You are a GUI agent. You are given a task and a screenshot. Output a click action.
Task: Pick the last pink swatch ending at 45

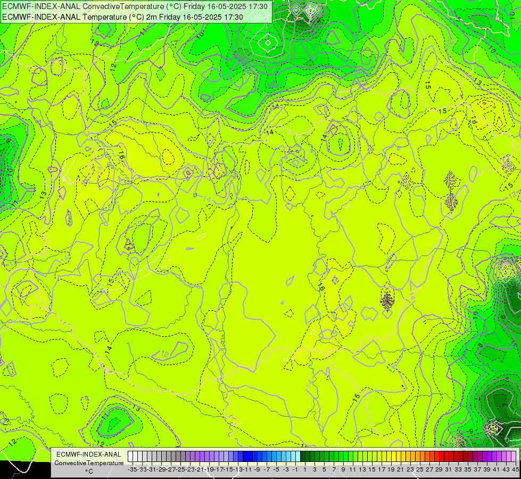(514, 456)
